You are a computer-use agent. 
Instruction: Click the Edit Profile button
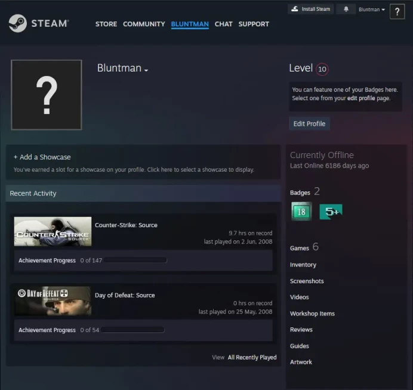click(x=309, y=123)
